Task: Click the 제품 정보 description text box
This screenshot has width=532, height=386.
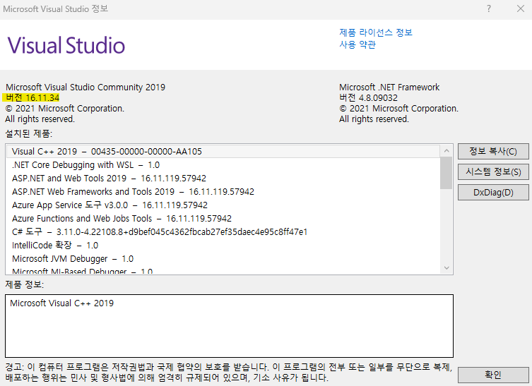Action: tap(229, 326)
